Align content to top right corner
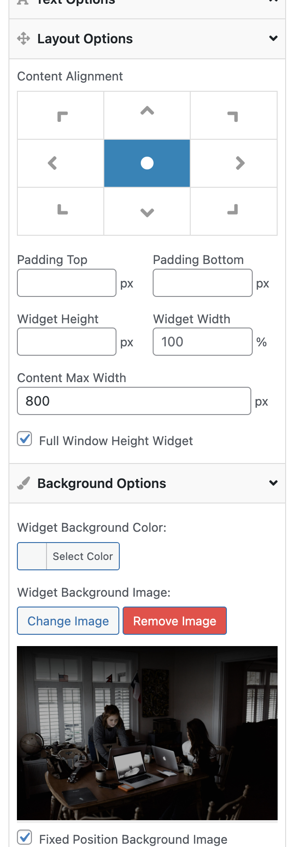This screenshot has height=847, width=295. (x=233, y=116)
